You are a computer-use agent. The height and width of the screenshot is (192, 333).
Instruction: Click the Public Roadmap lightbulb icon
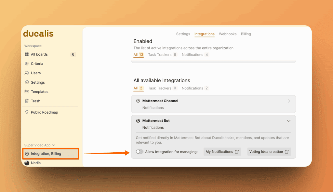(27, 112)
